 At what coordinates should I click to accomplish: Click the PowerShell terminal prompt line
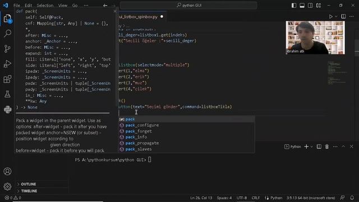pos(113,160)
